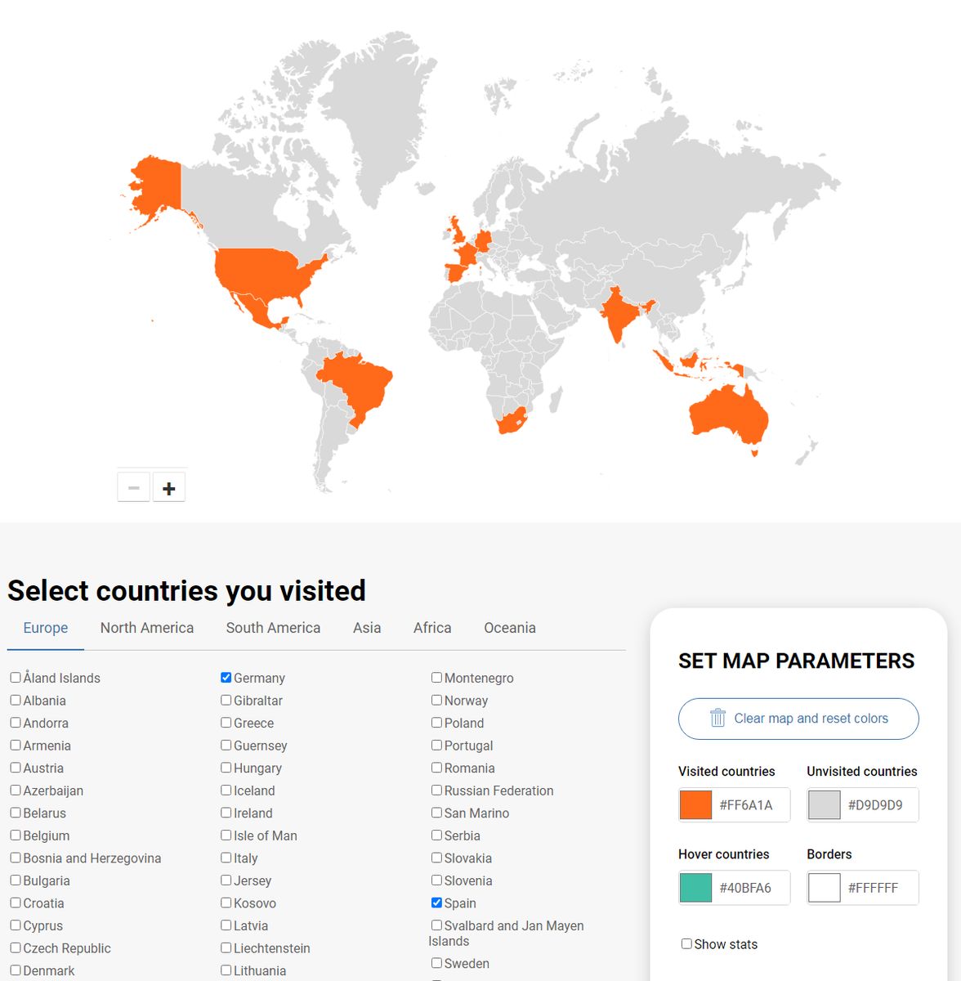This screenshot has height=981, width=961.
Task: Mark Norway as visited
Action: 436,700
